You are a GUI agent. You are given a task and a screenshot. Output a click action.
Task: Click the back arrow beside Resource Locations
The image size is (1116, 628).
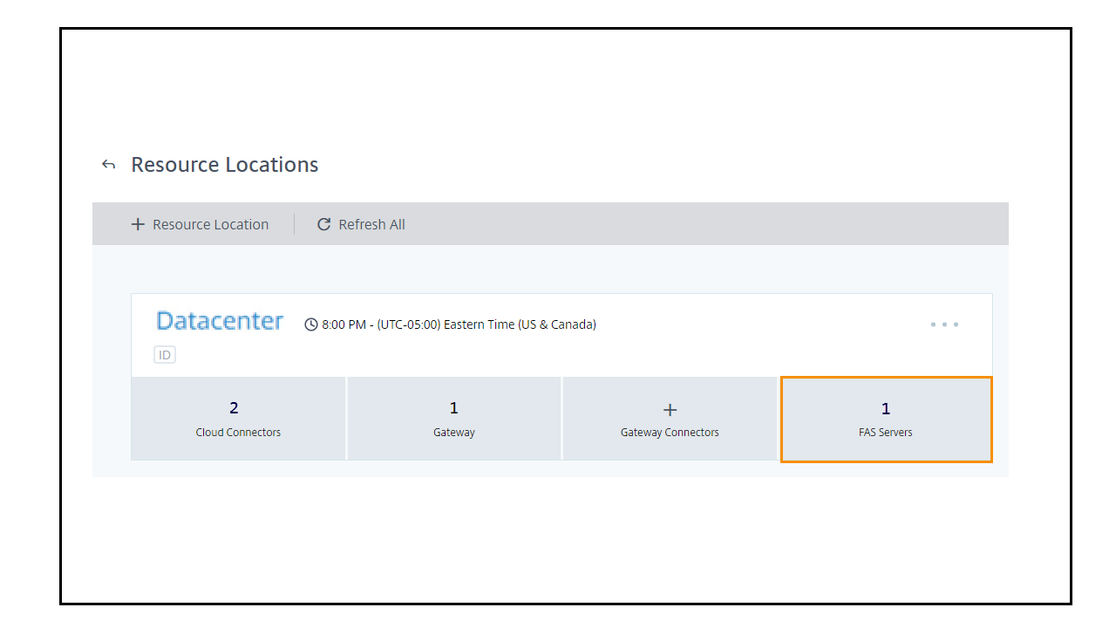pos(108,165)
